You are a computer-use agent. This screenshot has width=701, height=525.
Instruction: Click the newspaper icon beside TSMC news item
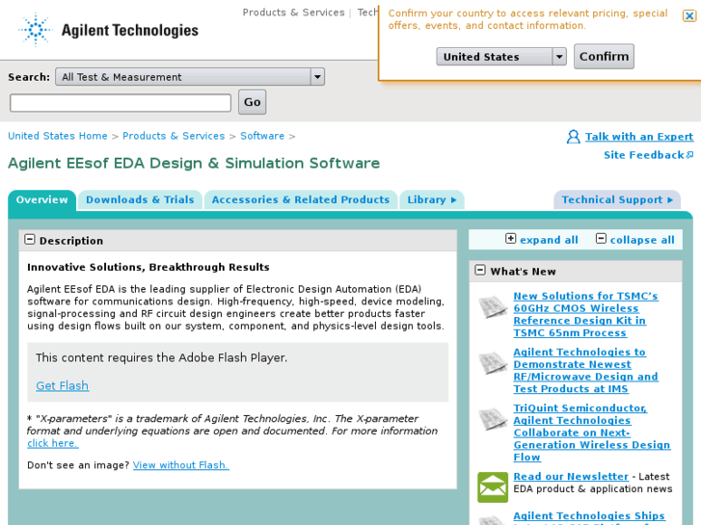pos(493,307)
